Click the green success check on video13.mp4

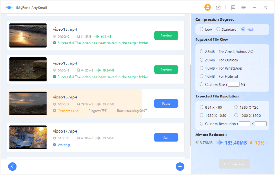click(54, 43)
